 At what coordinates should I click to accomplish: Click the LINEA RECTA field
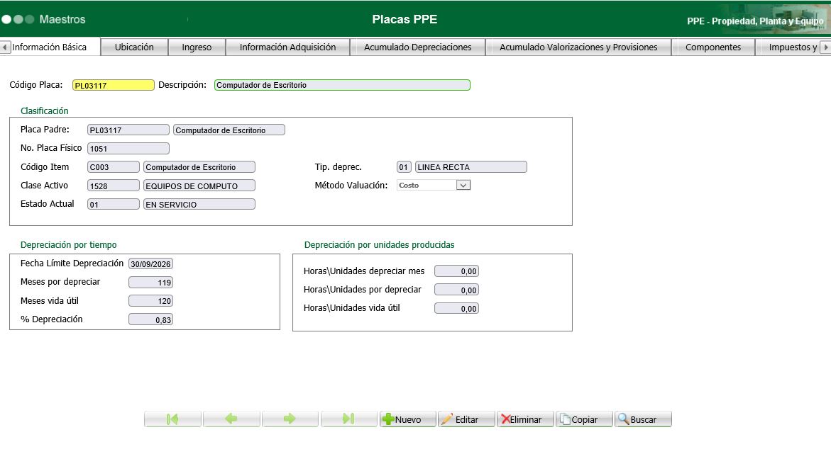point(471,167)
